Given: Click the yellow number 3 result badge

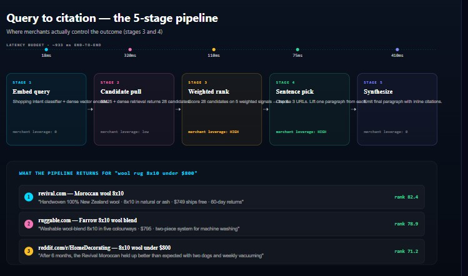Looking at the screenshot, I should 29,251.
